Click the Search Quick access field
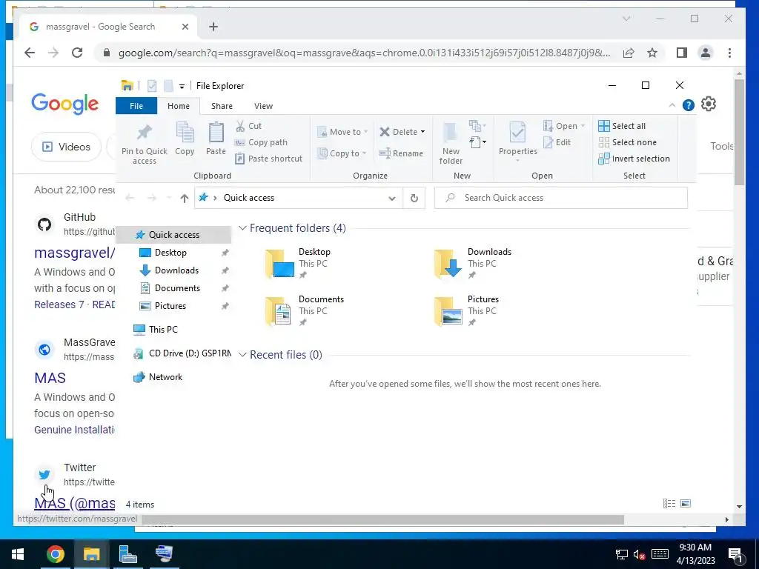 click(x=560, y=198)
